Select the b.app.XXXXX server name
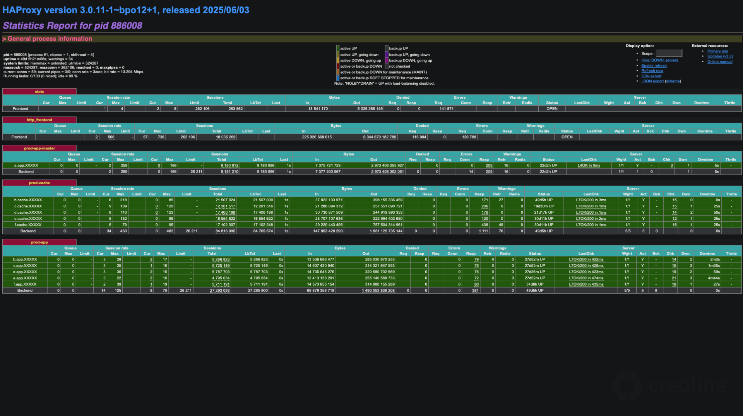This screenshot has height=416, width=743. (x=25, y=260)
